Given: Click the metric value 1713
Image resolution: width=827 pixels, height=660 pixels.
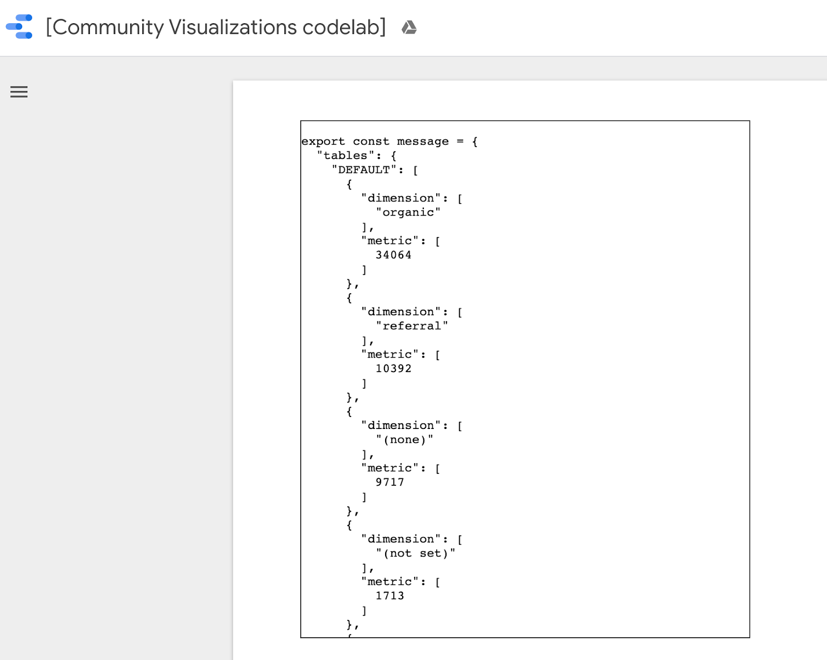Looking at the screenshot, I should (390, 596).
